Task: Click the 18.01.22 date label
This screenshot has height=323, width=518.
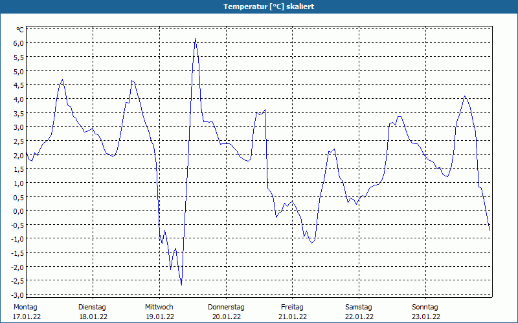Action: pyautogui.click(x=93, y=317)
